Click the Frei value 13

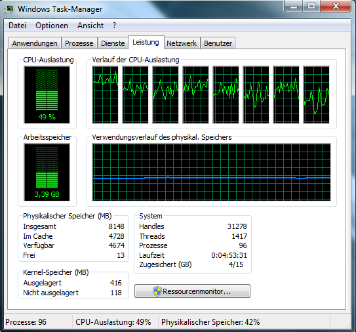tap(121, 255)
